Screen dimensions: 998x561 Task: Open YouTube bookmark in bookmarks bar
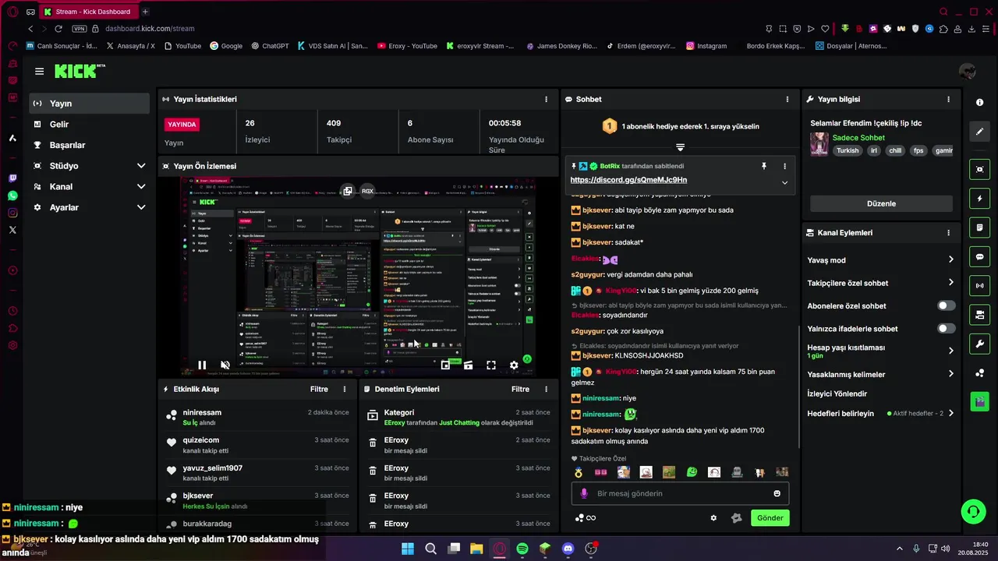tap(182, 46)
